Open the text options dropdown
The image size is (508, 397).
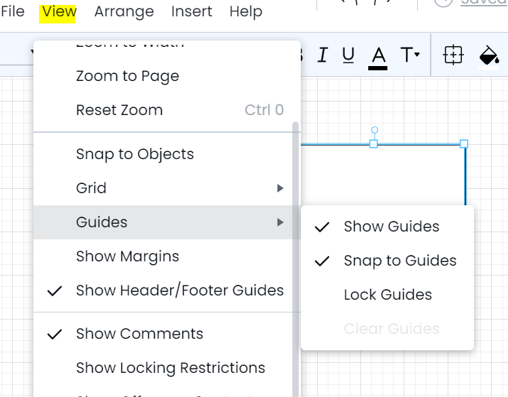pyautogui.click(x=410, y=55)
